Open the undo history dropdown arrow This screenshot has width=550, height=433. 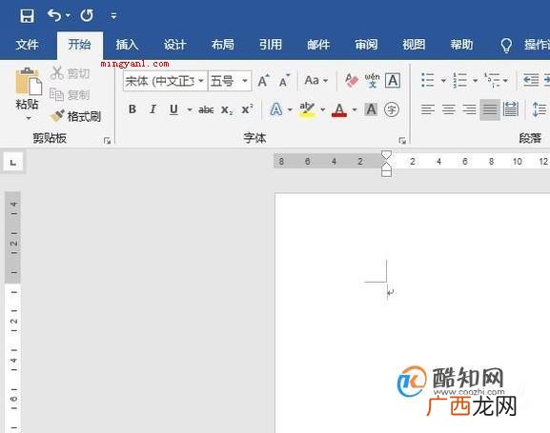click(68, 15)
